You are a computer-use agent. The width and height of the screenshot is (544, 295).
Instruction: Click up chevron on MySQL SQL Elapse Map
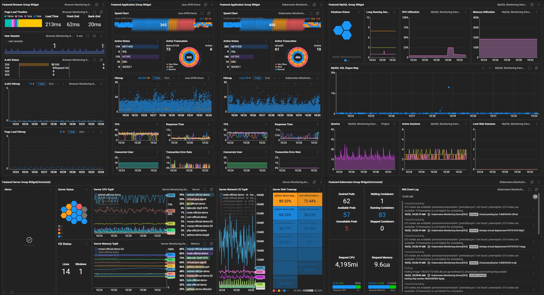[x=483, y=68]
